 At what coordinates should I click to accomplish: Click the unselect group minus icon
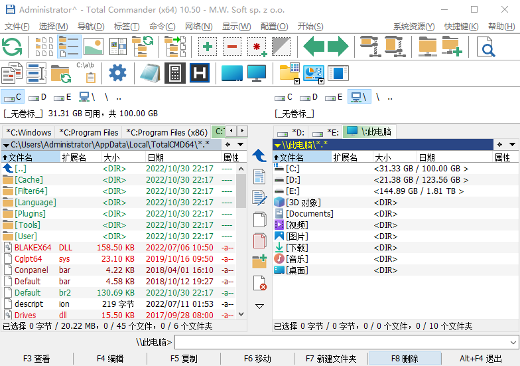(232, 46)
